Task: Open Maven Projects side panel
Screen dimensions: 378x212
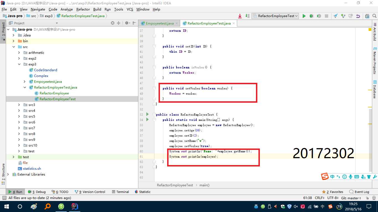Action: pyautogui.click(x=375, y=60)
